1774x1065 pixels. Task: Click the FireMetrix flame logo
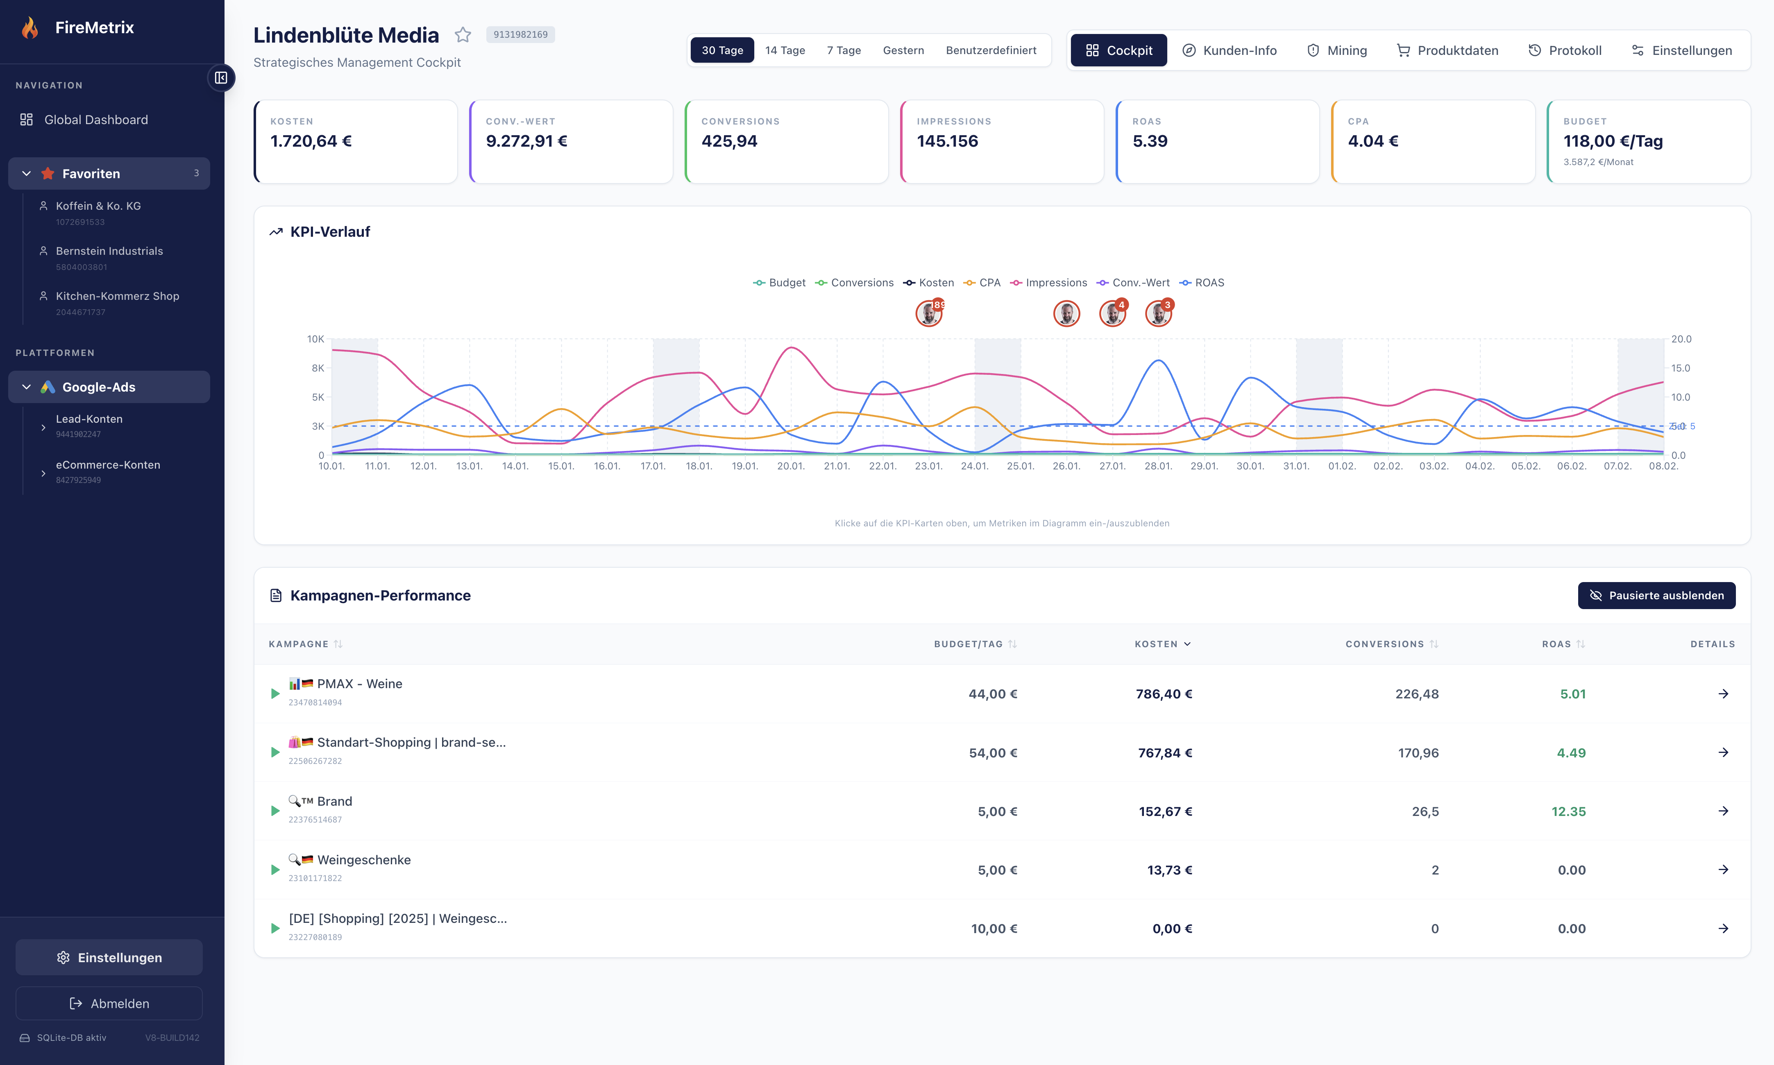click(30, 28)
